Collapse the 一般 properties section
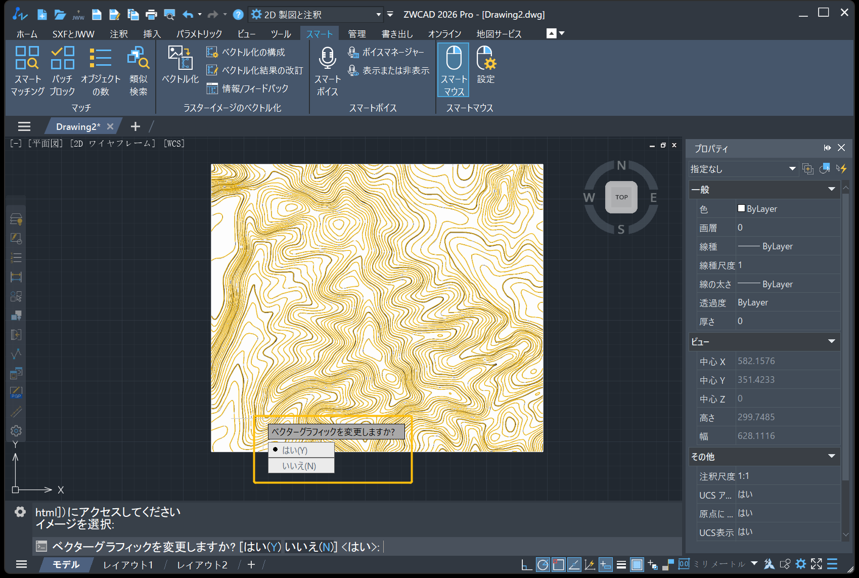This screenshot has height=578, width=859. pyautogui.click(x=831, y=189)
